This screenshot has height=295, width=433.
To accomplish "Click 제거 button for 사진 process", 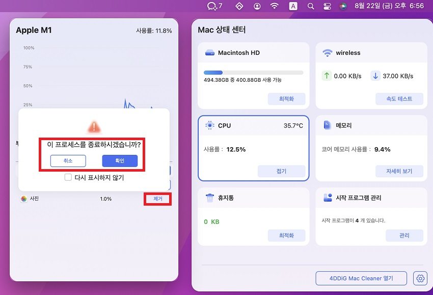I will pyautogui.click(x=158, y=199).
